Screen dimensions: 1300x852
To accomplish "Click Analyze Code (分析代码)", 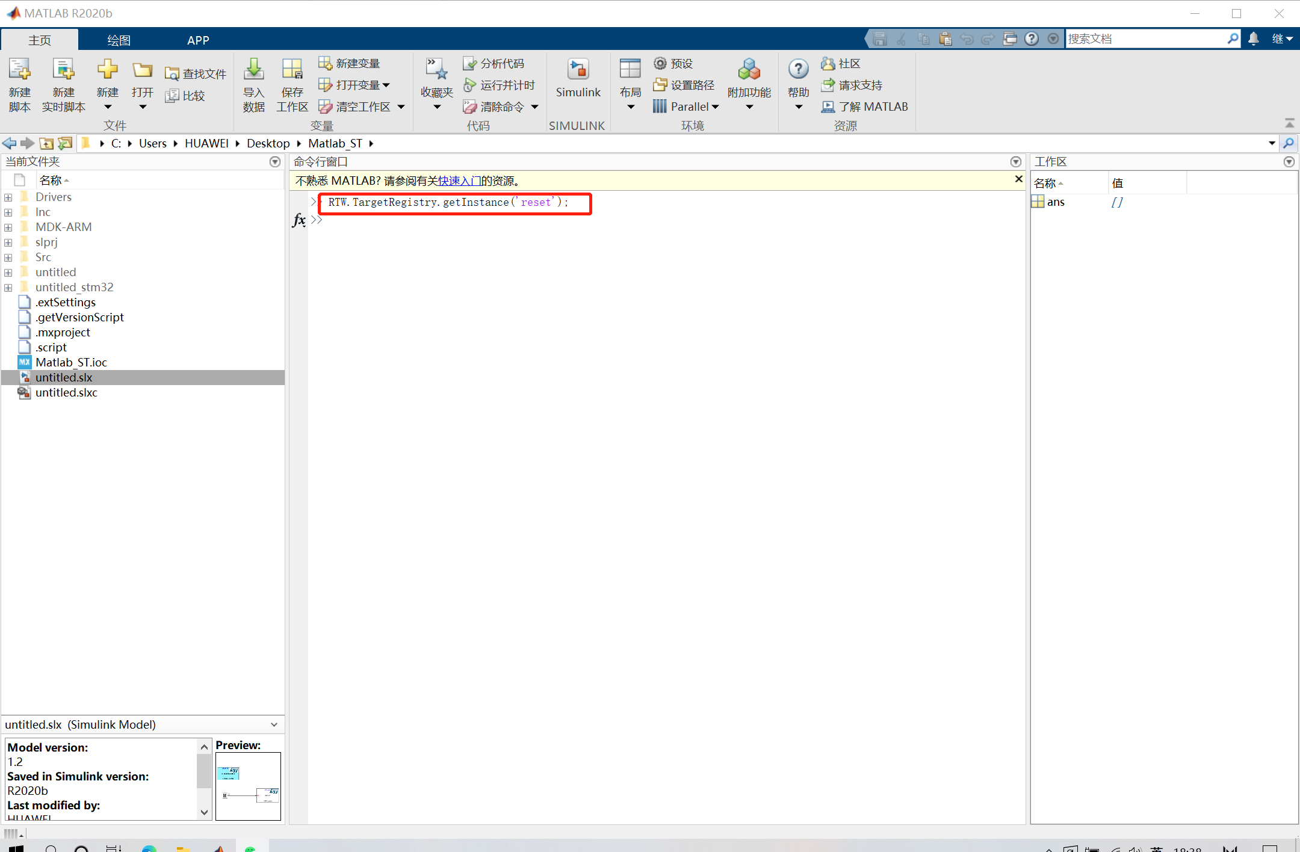I will pyautogui.click(x=494, y=63).
